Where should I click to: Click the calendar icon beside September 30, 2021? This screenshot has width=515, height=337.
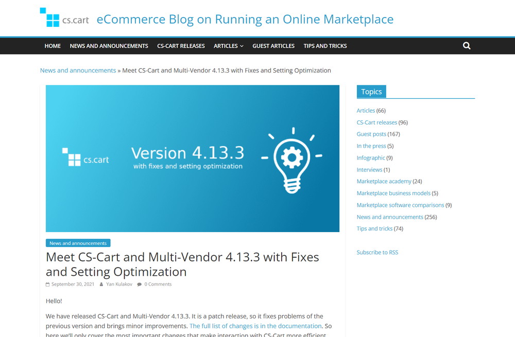47,285
